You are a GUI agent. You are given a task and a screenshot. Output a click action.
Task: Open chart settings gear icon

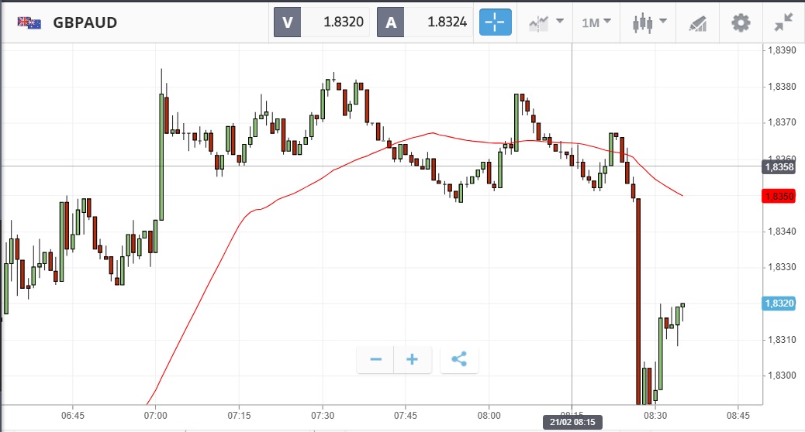click(x=741, y=22)
